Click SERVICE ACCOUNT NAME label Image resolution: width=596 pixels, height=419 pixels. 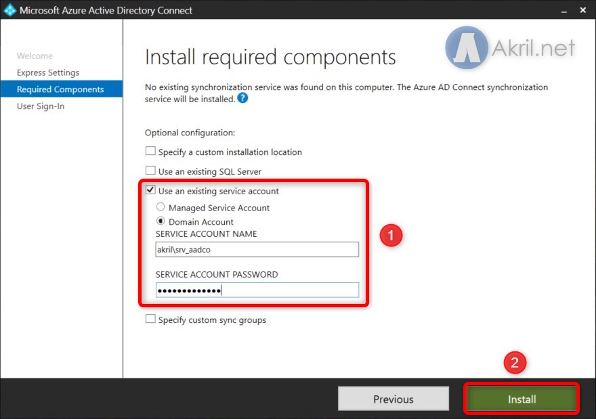pyautogui.click(x=207, y=234)
